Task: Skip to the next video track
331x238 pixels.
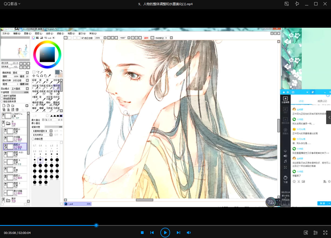Action: coord(178,233)
